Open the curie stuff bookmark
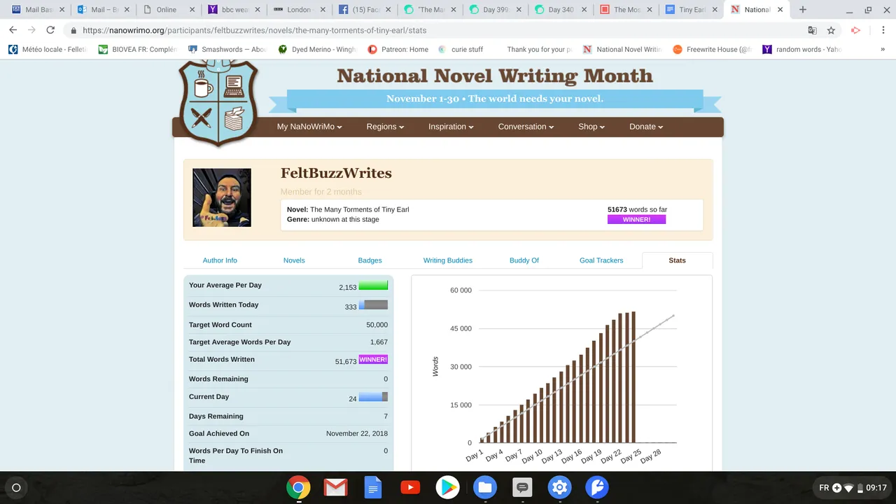This screenshot has width=896, height=504. [461, 50]
